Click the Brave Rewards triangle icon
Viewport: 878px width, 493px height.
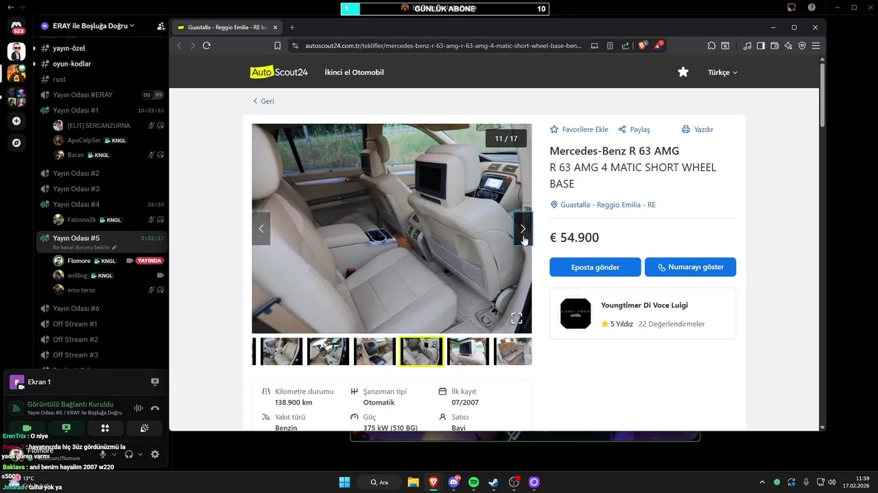(658, 46)
